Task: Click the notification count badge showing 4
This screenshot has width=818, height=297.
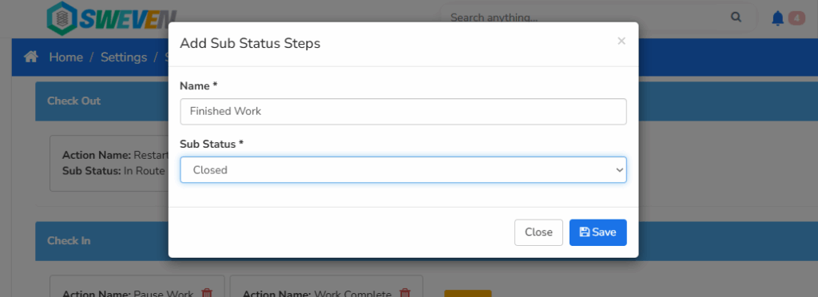Action: point(796,18)
